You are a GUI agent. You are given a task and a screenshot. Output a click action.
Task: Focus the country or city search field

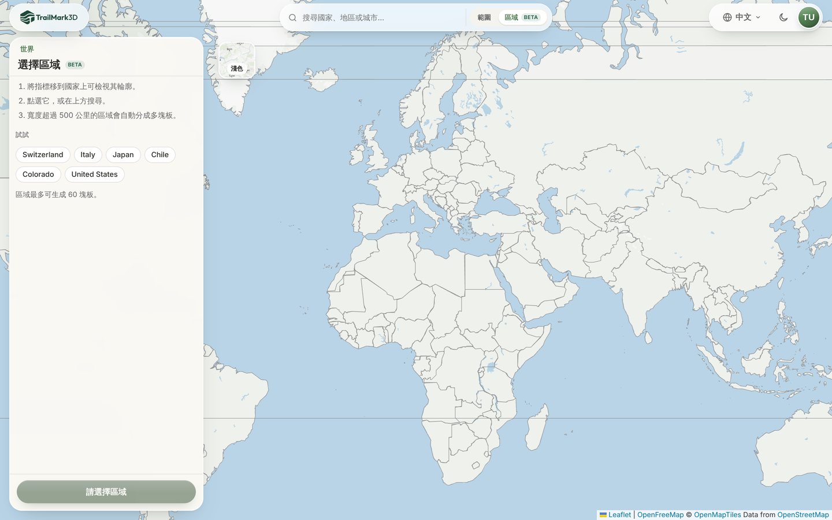[x=381, y=18]
